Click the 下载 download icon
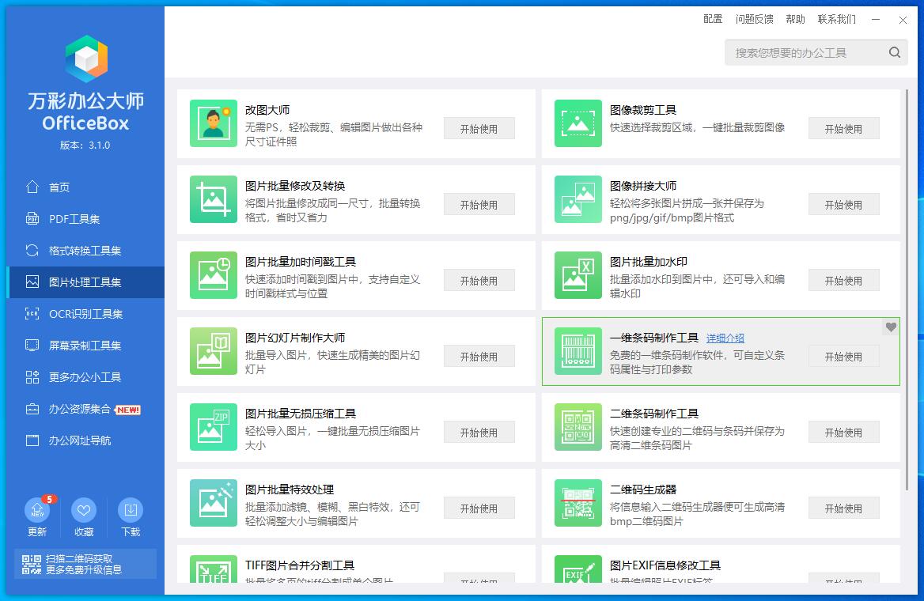Viewport: 924px width, 601px height. pyautogui.click(x=131, y=510)
